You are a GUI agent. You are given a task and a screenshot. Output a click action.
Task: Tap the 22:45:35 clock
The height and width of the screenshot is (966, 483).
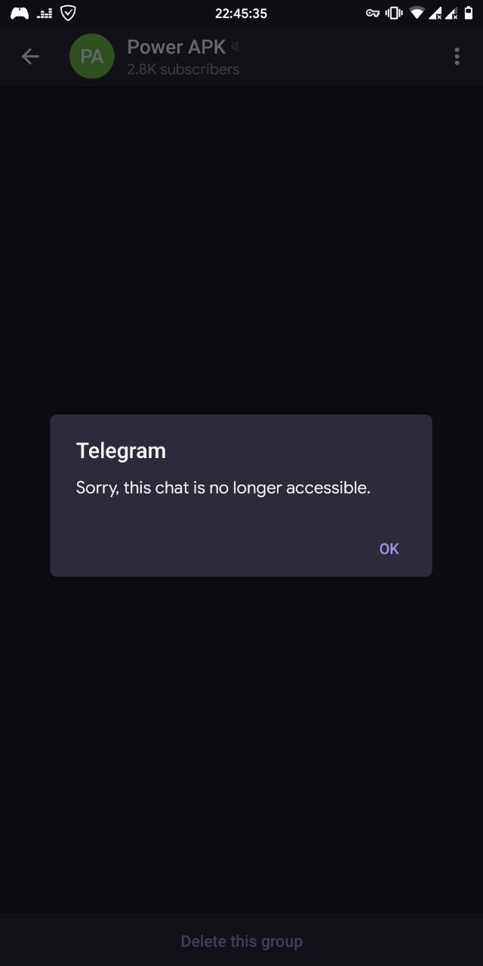pos(241,14)
